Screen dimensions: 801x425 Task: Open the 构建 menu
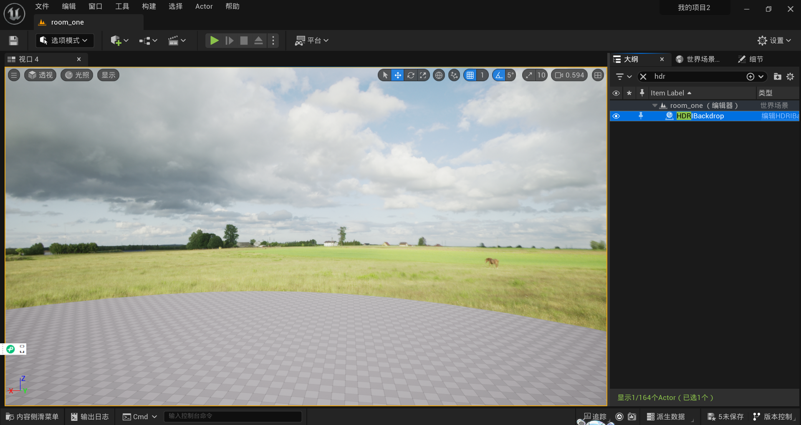(149, 6)
